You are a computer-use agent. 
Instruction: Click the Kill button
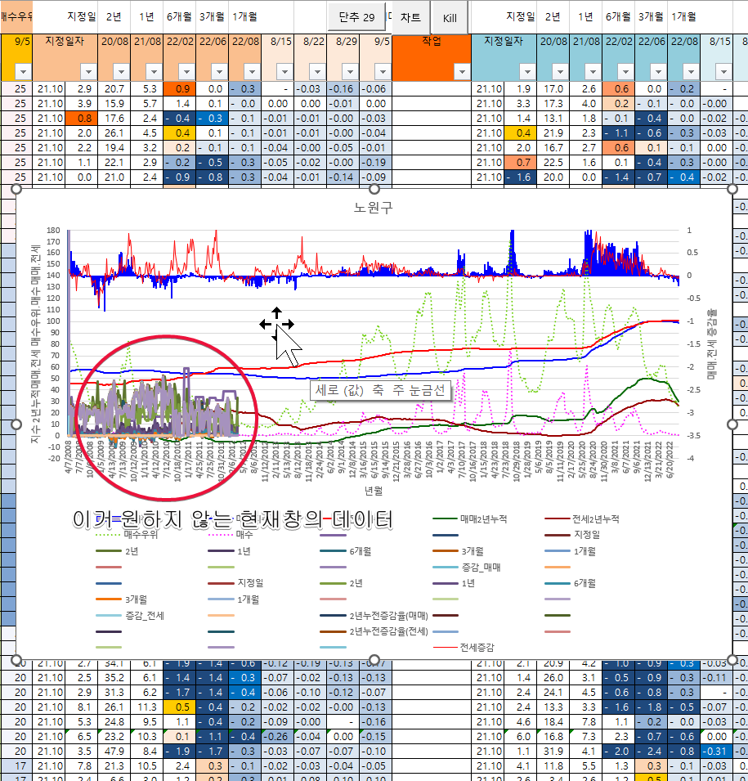pos(449,17)
